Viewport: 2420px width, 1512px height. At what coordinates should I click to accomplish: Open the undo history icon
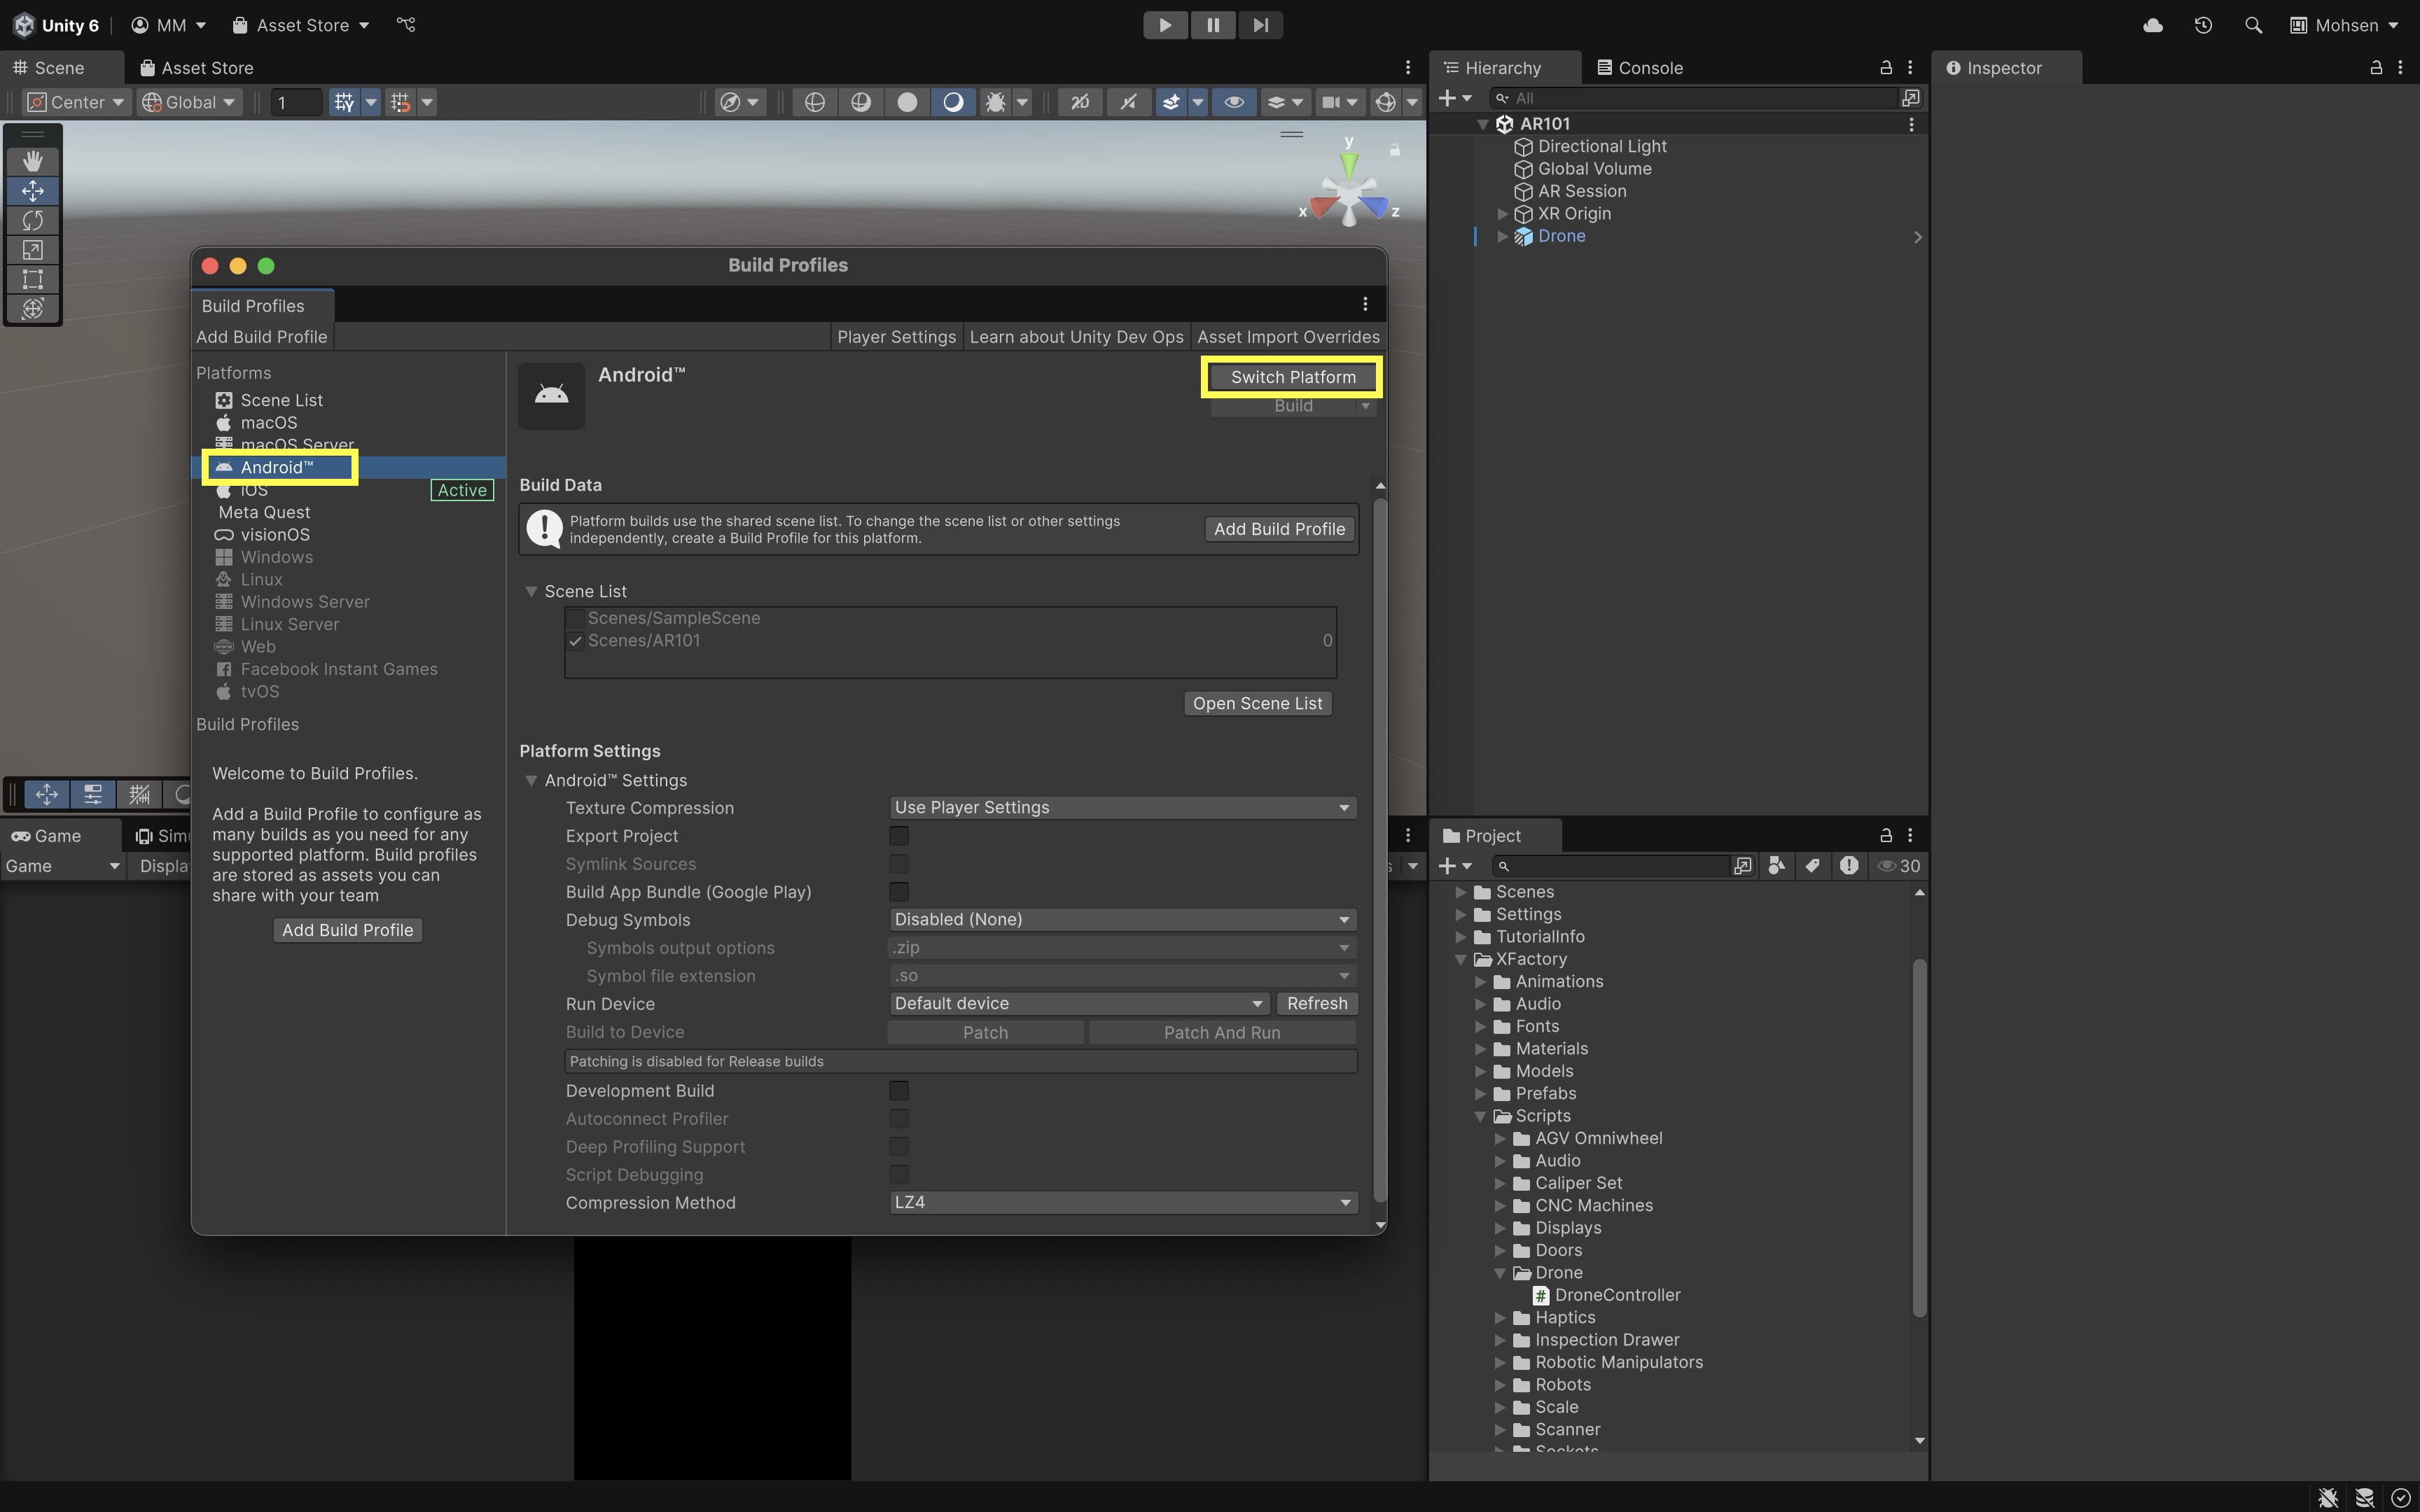(x=2203, y=25)
